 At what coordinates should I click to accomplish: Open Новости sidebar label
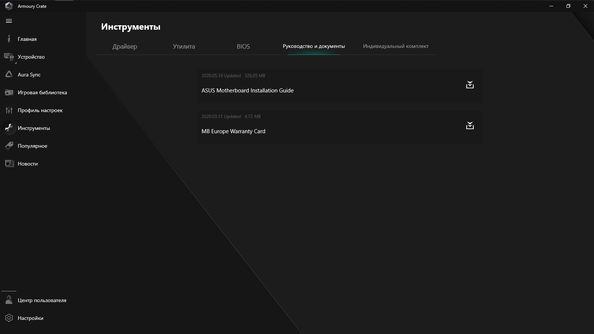click(x=27, y=164)
